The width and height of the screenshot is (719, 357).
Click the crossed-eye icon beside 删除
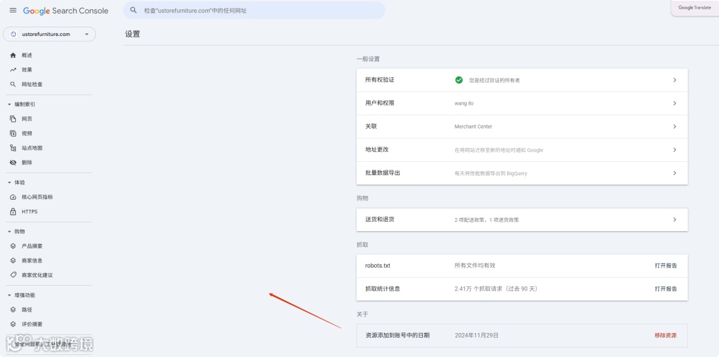coord(13,163)
